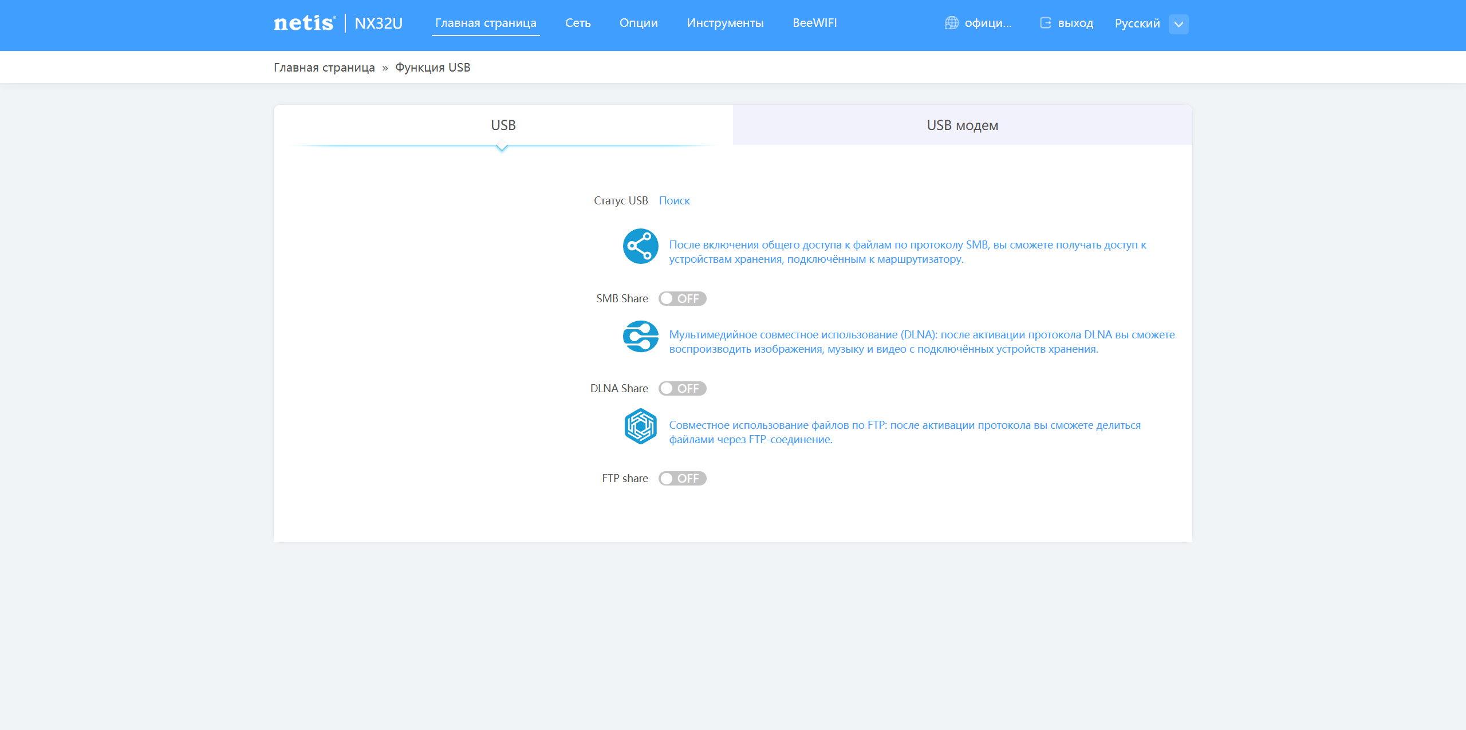Image resolution: width=1466 pixels, height=730 pixels.
Task: Click the DLNA multimedia sharing icon
Action: coord(640,337)
